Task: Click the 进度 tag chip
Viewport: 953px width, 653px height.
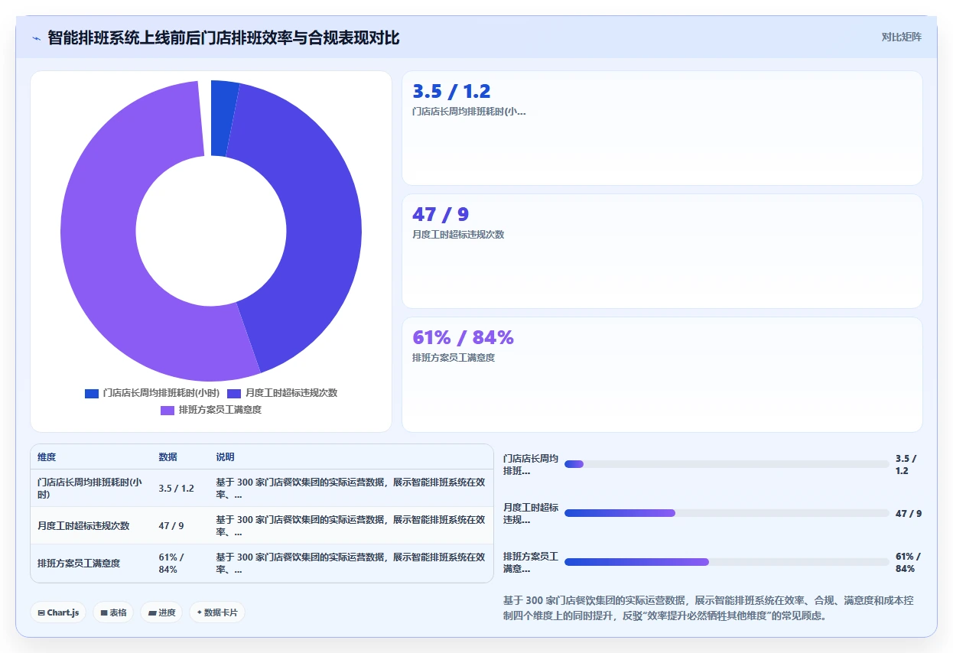Action: pyautogui.click(x=161, y=612)
